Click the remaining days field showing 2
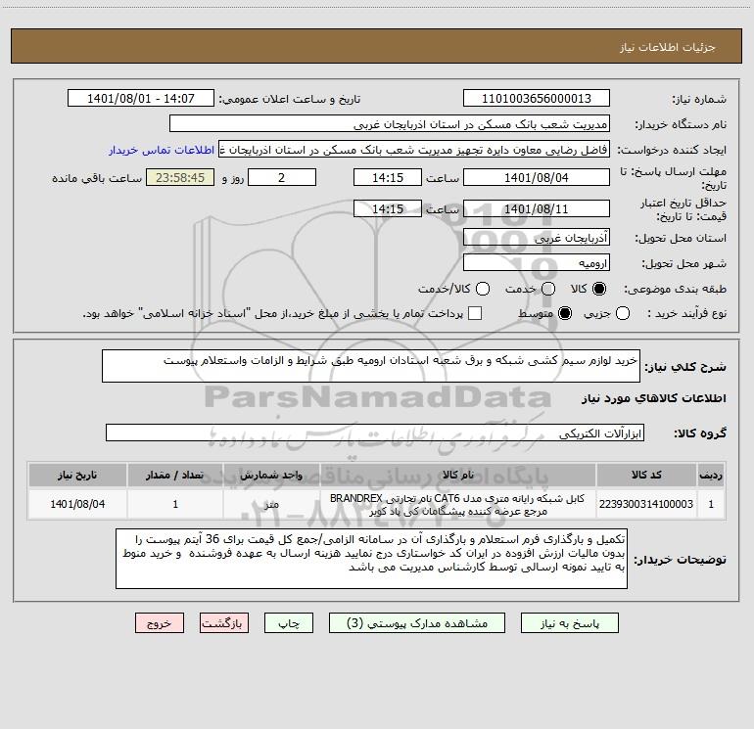The width and height of the screenshot is (754, 729). click(282, 177)
